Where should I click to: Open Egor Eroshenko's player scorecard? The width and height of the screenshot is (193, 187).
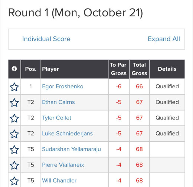(x=63, y=86)
